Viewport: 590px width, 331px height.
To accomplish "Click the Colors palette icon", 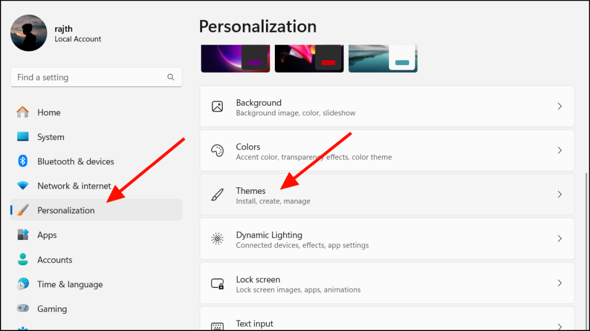I will pyautogui.click(x=217, y=151).
